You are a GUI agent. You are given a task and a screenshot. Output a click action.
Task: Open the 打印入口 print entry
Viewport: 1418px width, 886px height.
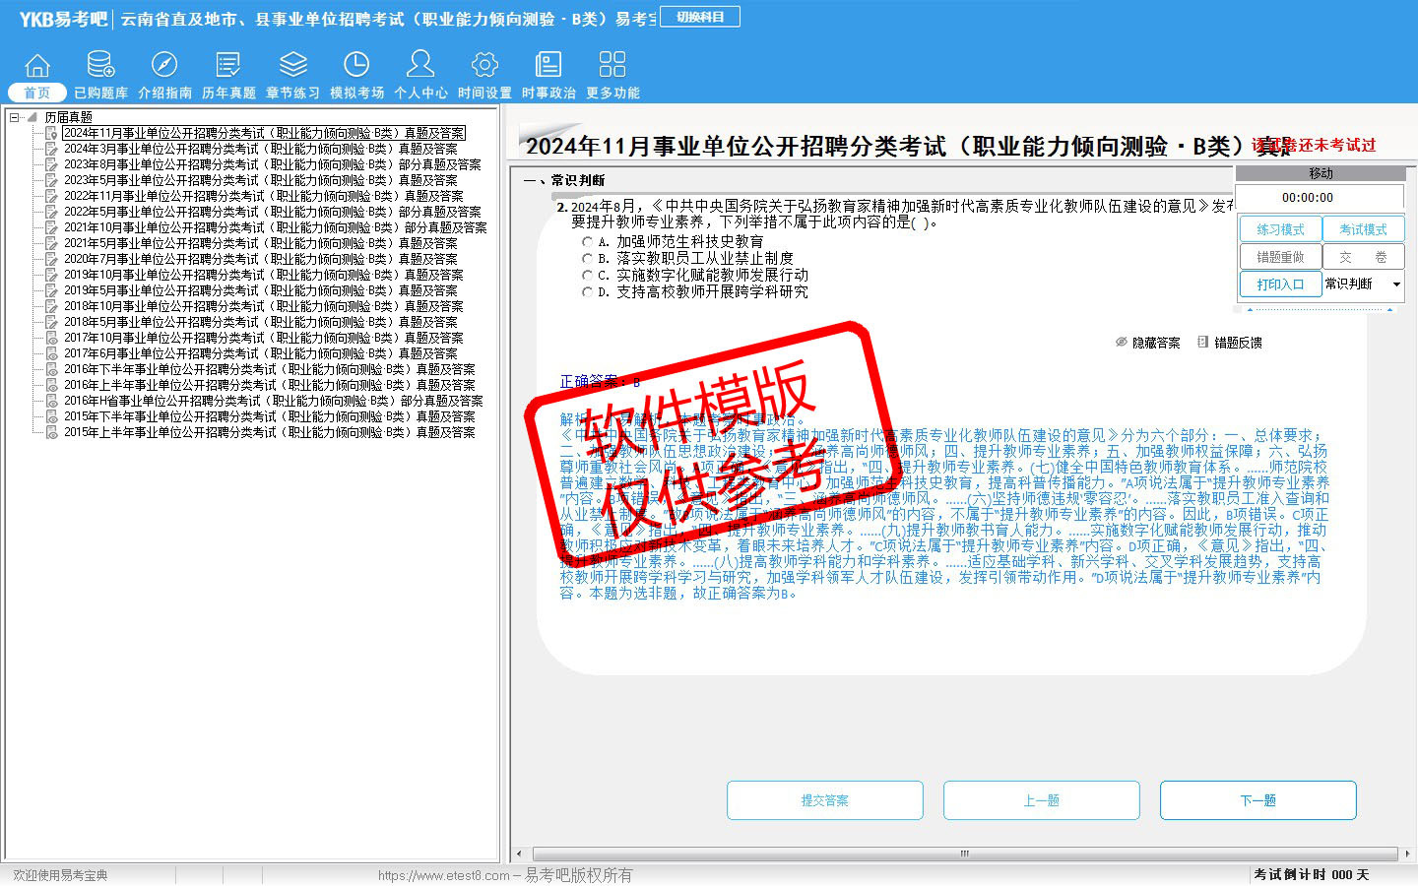(x=1280, y=285)
